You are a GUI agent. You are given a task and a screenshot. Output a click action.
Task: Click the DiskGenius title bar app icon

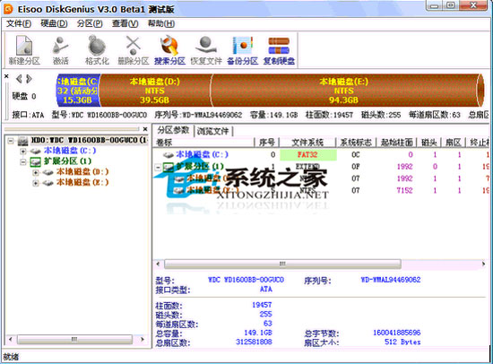tap(8, 9)
